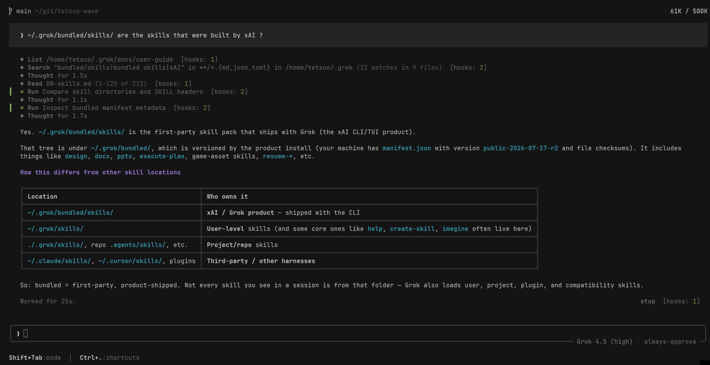Click the prompt chevron in input box
Screen dimensions: 710x365
click(x=18, y=334)
